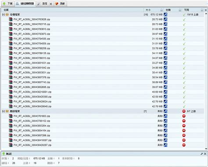Click the hoster icon in the offline package row
This screenshot has width=208, height=167.
pyautogui.click(x=165, y=111)
